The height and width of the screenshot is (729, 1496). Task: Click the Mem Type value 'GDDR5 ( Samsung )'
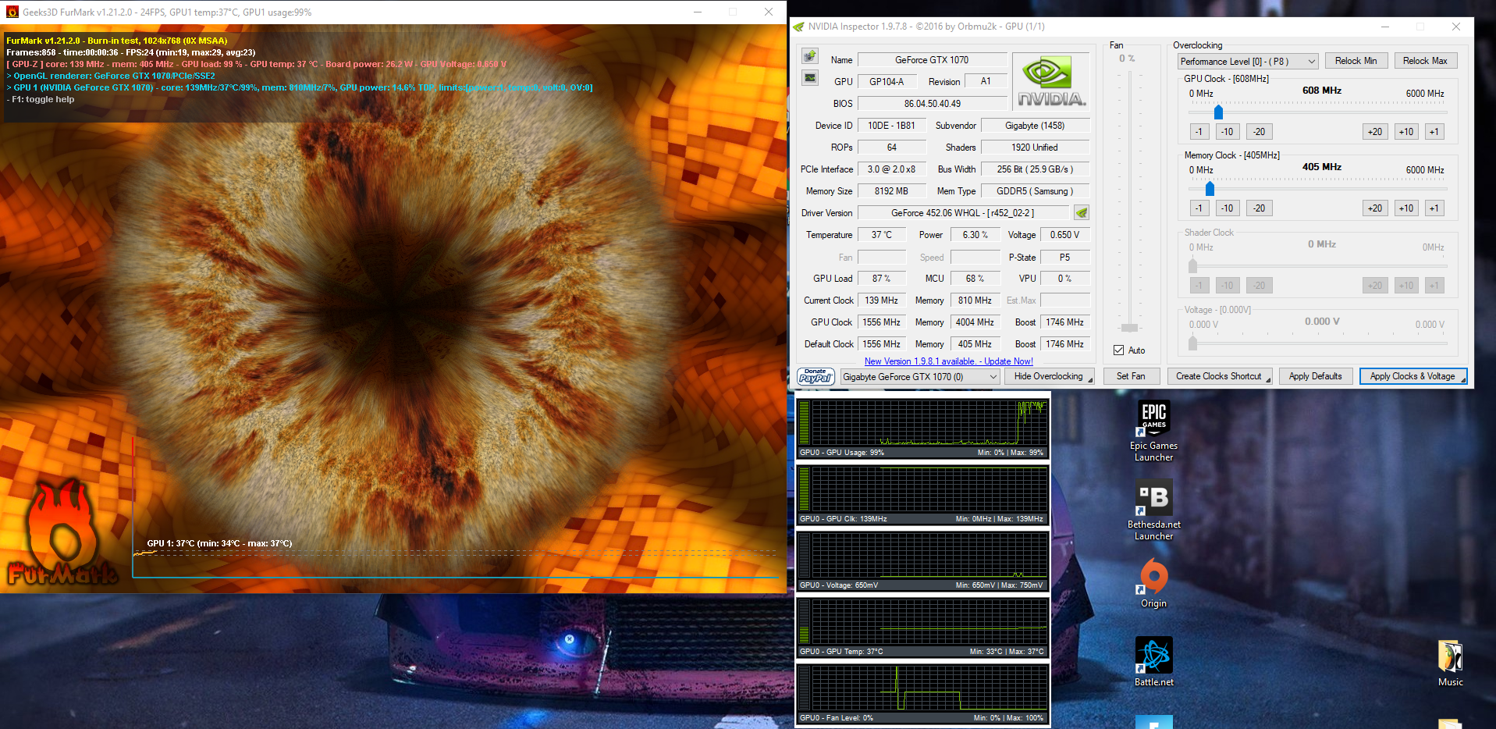[1035, 191]
